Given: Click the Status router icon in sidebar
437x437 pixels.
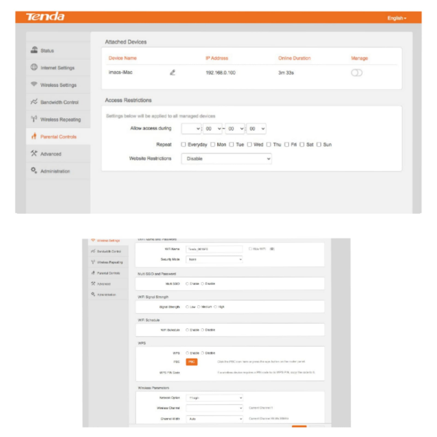Looking at the screenshot, I should pyautogui.click(x=34, y=50).
